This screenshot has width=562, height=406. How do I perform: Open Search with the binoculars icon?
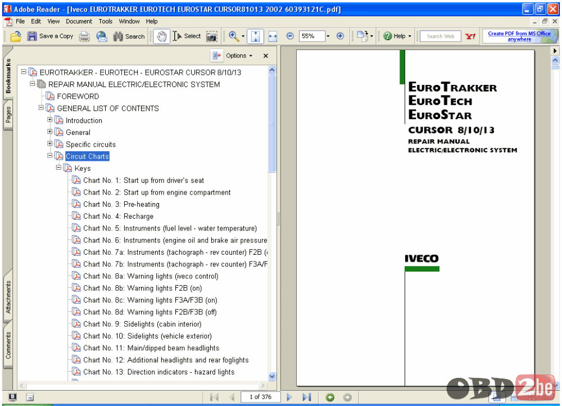[118, 36]
